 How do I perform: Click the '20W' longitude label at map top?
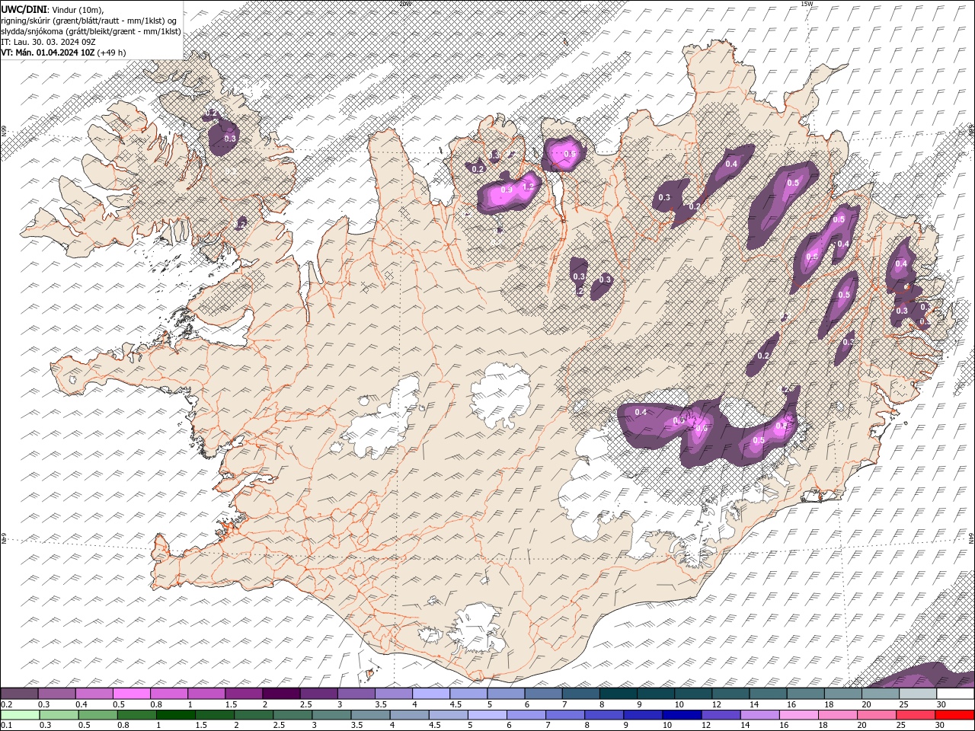404,4
